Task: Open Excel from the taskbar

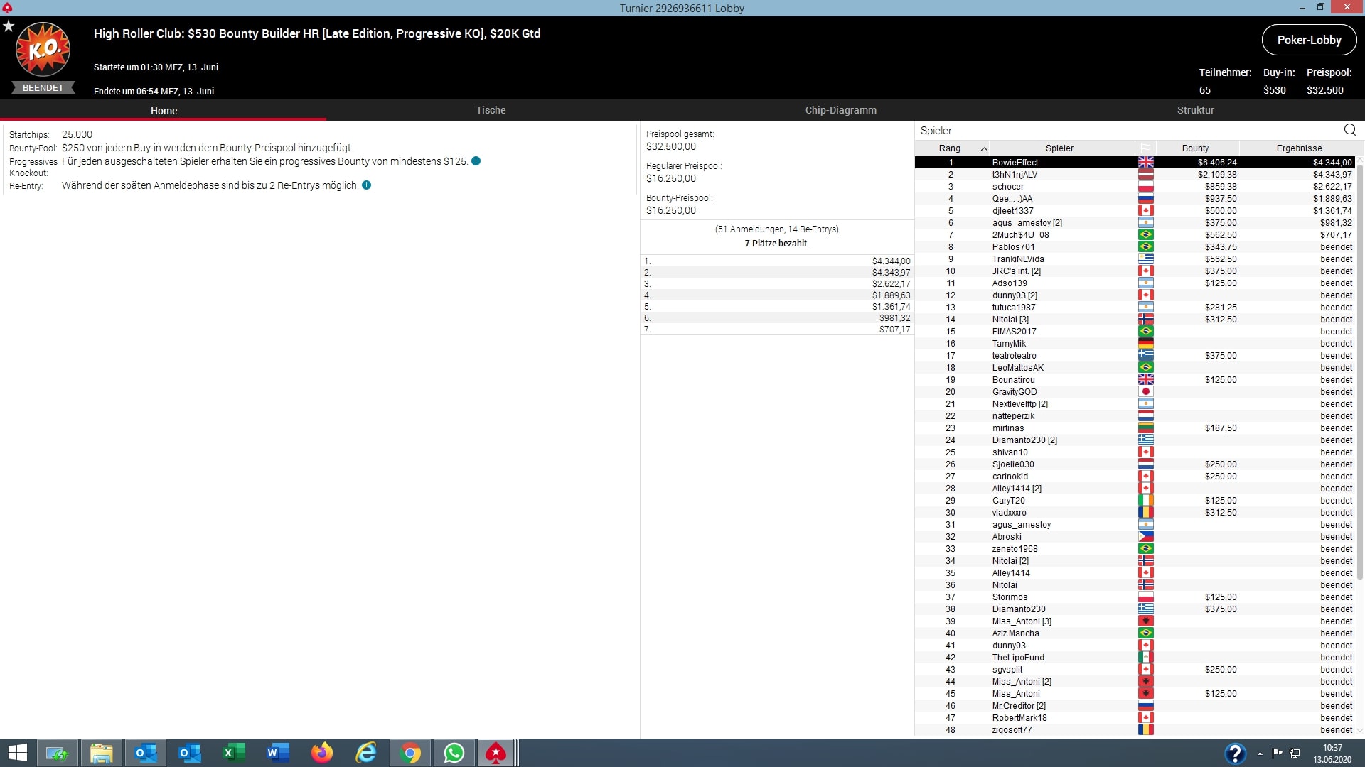Action: pyautogui.click(x=234, y=753)
